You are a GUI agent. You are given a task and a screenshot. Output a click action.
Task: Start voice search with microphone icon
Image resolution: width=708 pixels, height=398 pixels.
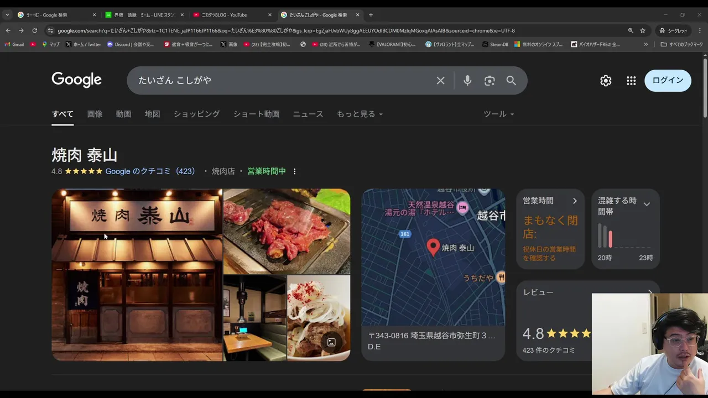[x=467, y=81]
